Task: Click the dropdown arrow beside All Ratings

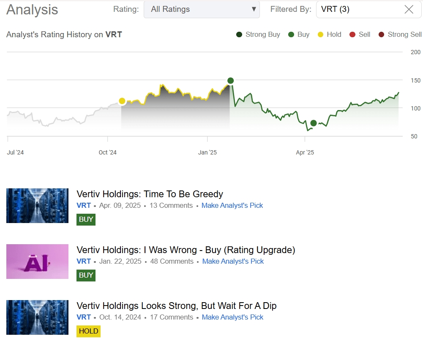Action: coord(254,9)
